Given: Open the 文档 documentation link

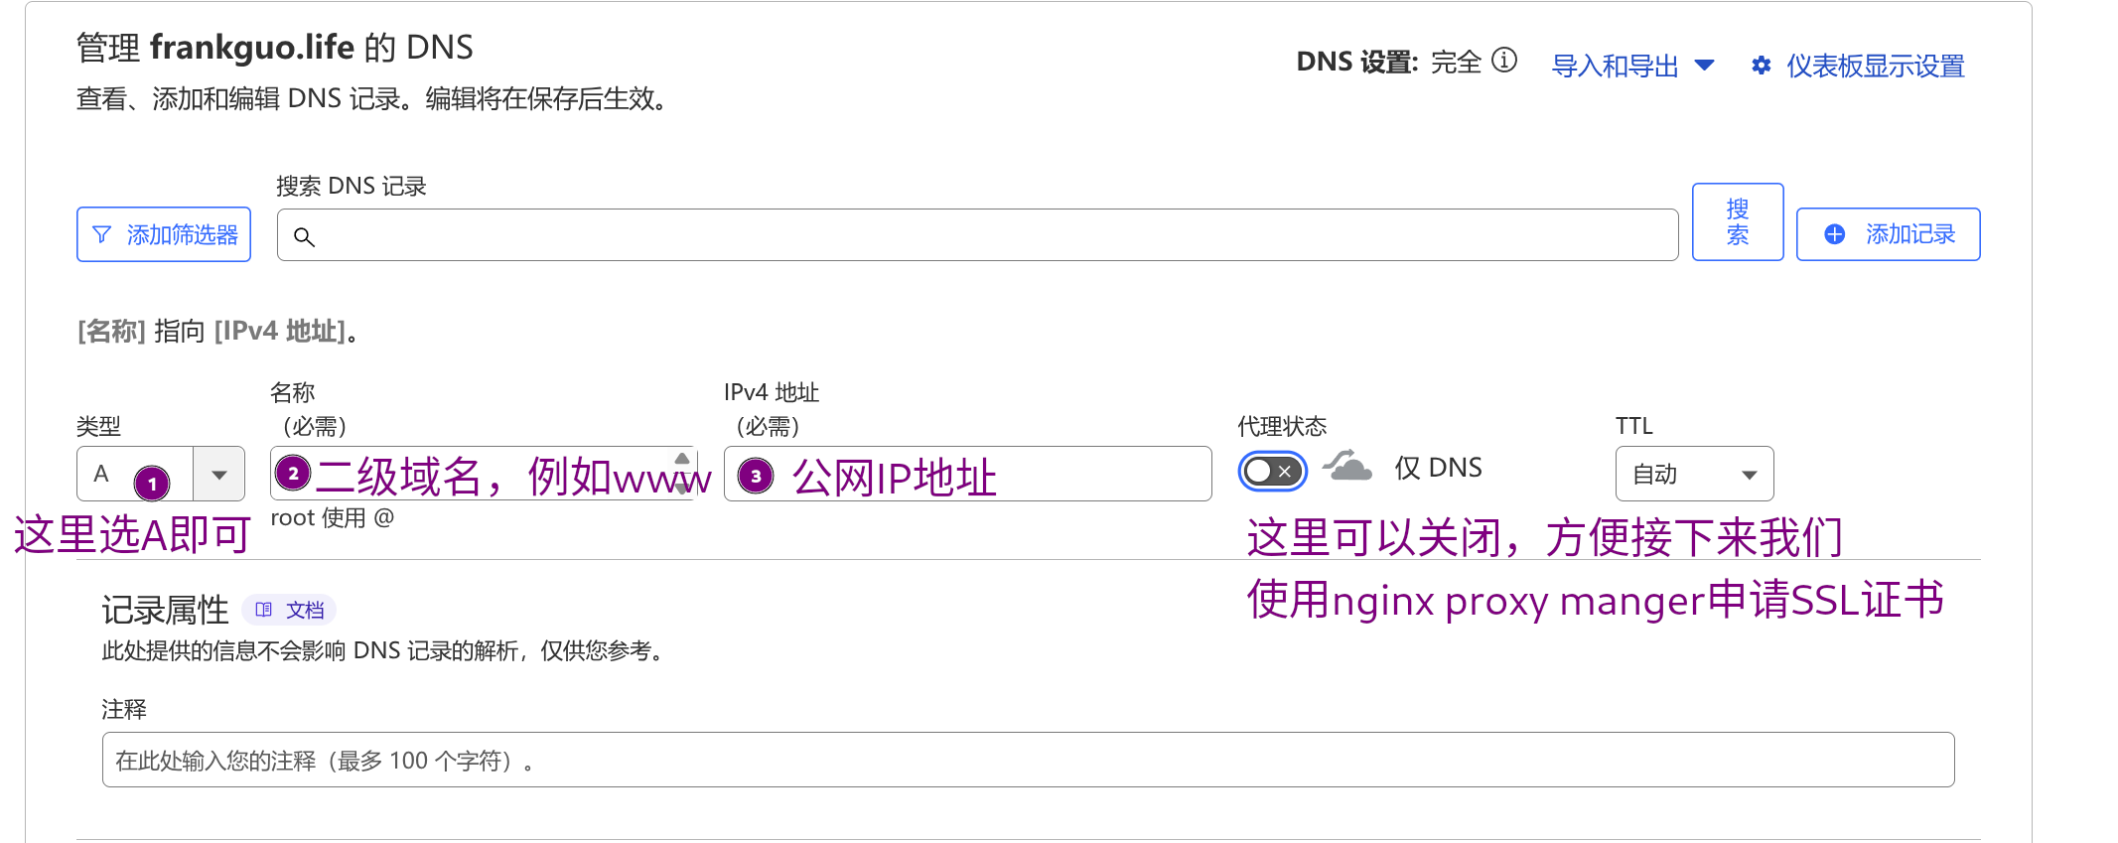Looking at the screenshot, I should point(304,610).
